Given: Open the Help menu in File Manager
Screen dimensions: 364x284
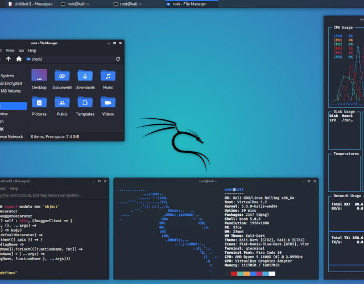Looking at the screenshot, I should point(32,51).
